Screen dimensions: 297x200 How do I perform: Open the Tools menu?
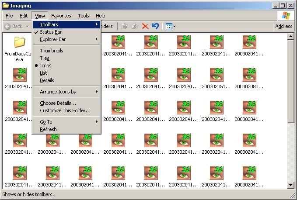(84, 16)
